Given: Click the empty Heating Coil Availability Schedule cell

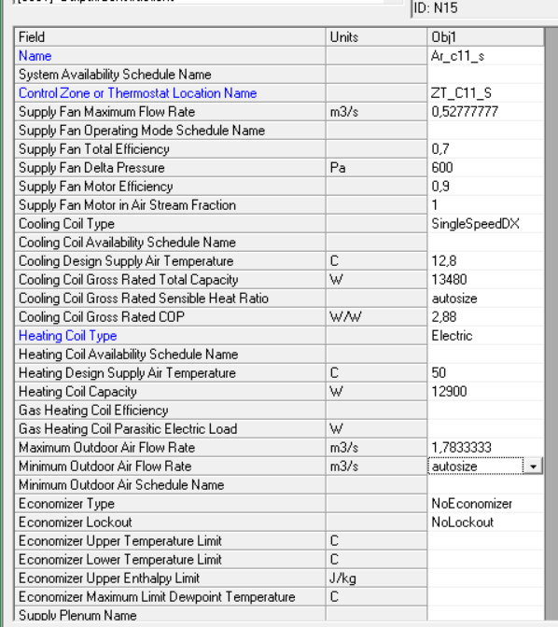Looking at the screenshot, I should [x=485, y=355].
